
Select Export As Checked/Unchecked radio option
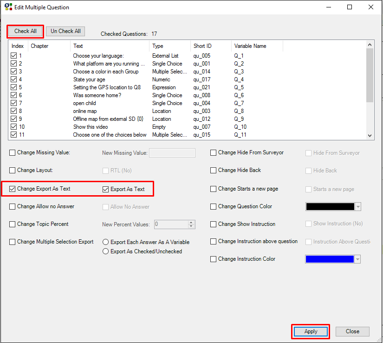pyautogui.click(x=105, y=251)
